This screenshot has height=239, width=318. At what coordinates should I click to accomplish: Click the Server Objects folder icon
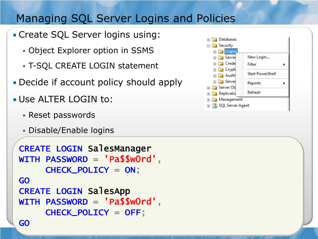tap(215, 87)
